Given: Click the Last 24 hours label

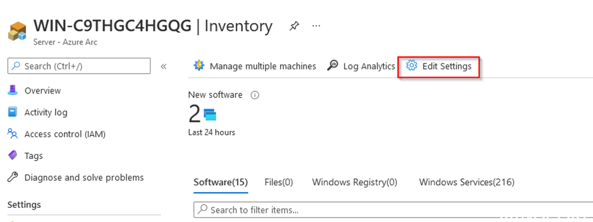Looking at the screenshot, I should point(211,132).
